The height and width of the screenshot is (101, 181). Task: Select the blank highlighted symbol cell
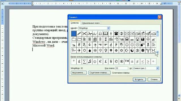coord(74,34)
